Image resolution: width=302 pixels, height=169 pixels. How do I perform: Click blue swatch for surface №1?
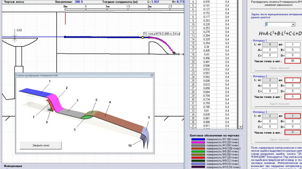click(198, 140)
